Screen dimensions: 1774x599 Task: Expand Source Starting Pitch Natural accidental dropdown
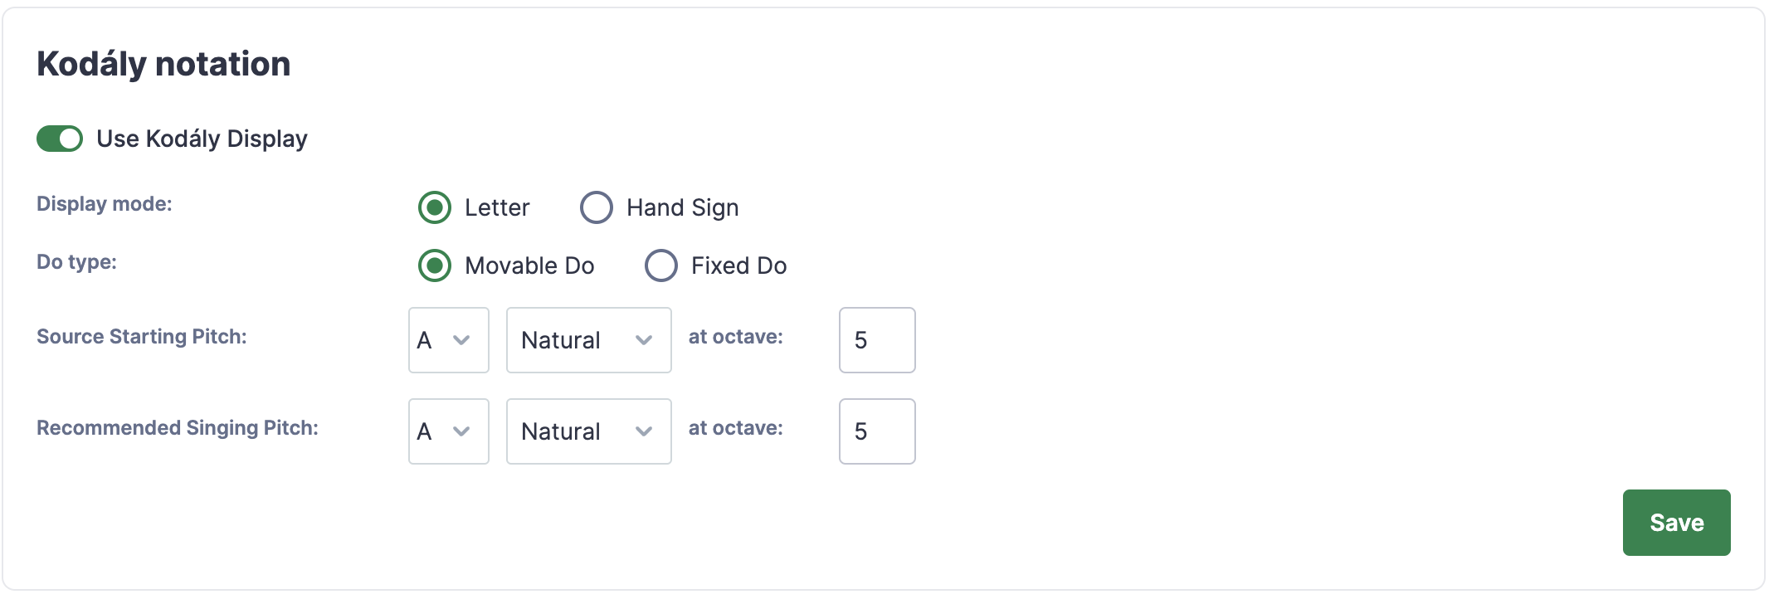[589, 340]
